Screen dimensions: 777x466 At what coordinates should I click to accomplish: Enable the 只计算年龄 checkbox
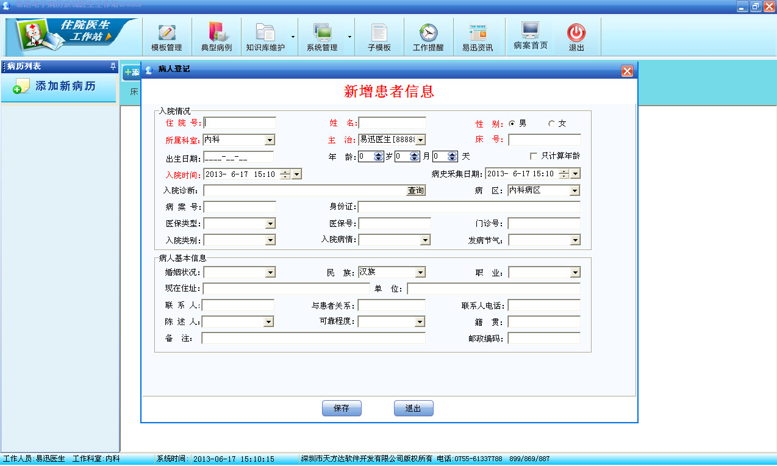533,156
